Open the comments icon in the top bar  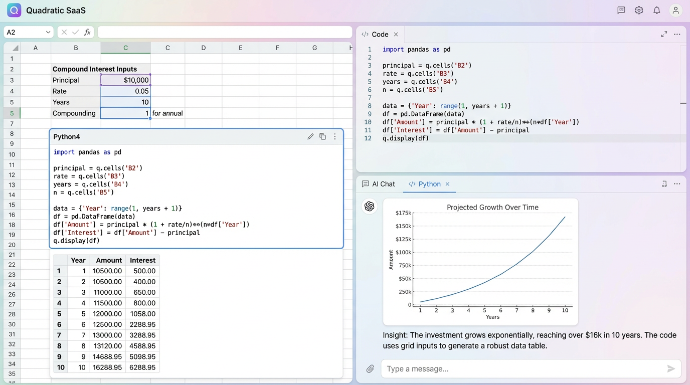pyautogui.click(x=621, y=10)
